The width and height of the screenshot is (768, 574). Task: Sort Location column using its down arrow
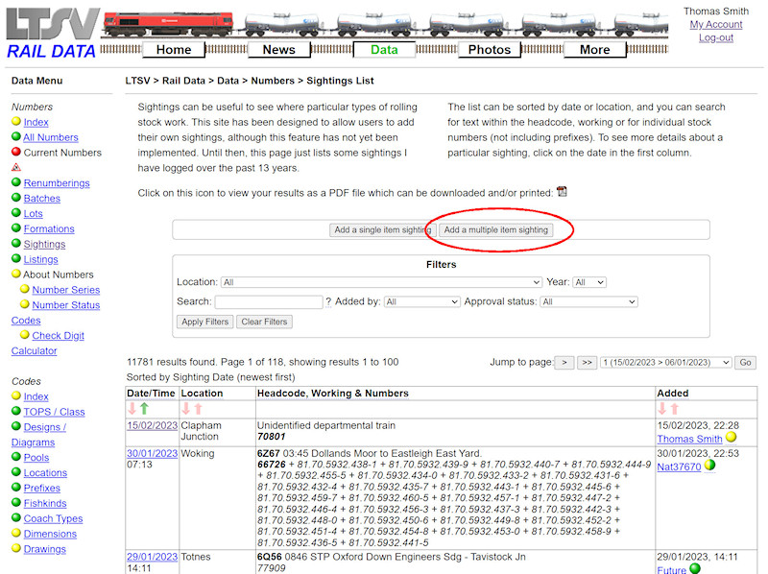[x=186, y=409]
